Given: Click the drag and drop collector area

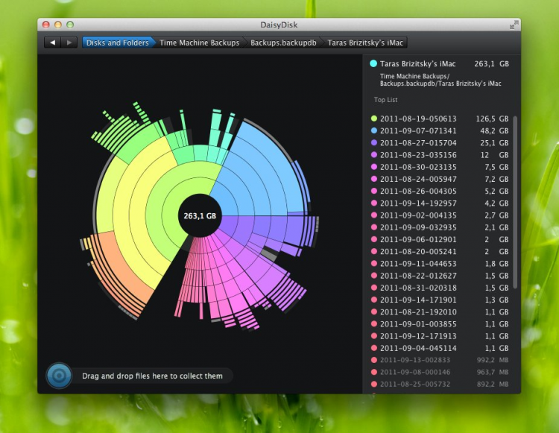Looking at the screenshot, I should pyautogui.click(x=152, y=376).
